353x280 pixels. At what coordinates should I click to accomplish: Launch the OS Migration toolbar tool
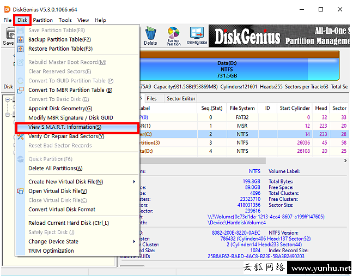197,35
